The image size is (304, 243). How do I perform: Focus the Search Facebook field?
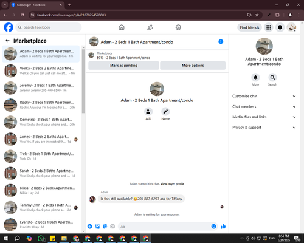tap(49, 27)
